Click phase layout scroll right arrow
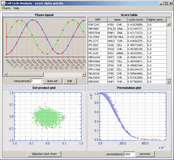This screenshot has width=174, height=160. (x=84, y=75)
